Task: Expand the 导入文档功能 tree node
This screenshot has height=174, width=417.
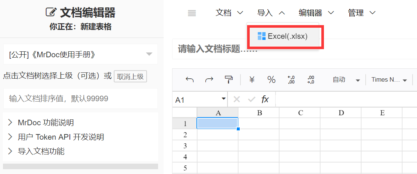Action: [x=10, y=151]
